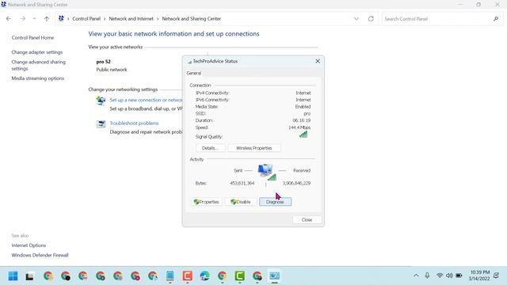Screen dimensions: 507x285
Task: Select the General tab
Action: [x=193, y=73]
